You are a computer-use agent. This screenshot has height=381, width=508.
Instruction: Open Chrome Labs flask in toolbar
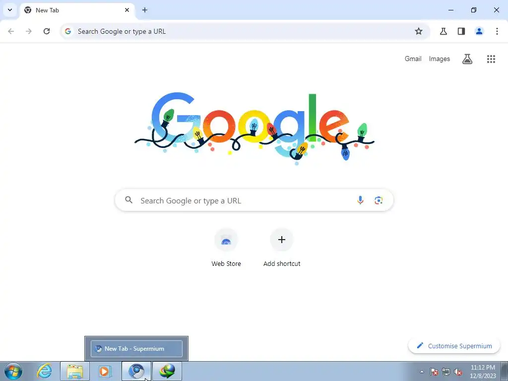point(443,31)
